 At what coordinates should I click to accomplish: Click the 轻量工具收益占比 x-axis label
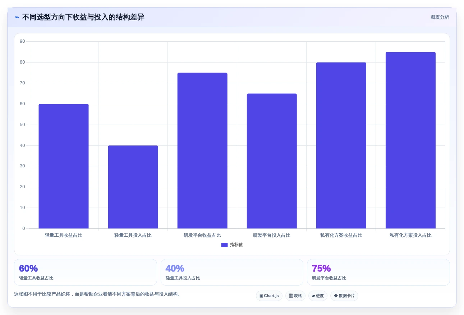tap(64, 235)
